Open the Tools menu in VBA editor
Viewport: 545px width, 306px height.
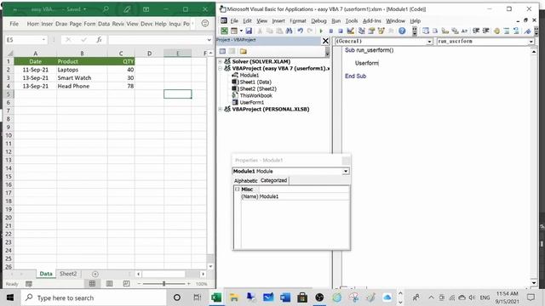(352, 20)
